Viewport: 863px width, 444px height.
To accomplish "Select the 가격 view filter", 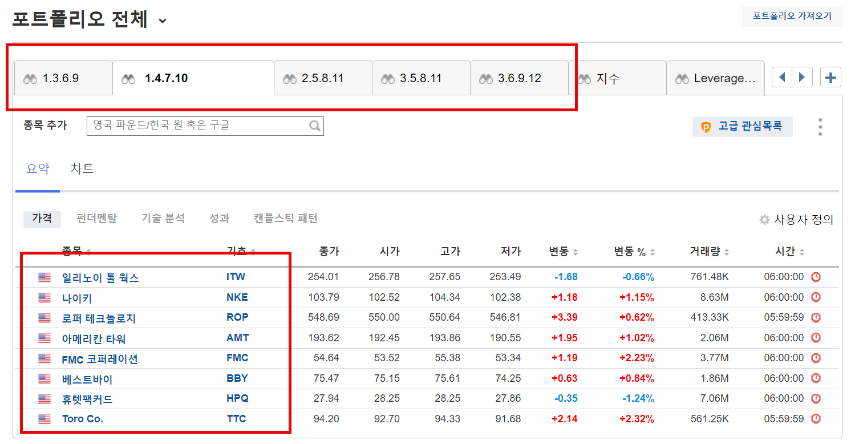I will point(42,219).
